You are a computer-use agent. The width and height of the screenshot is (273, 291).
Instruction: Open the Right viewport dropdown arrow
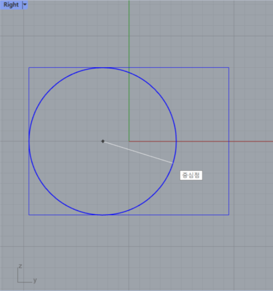[x=25, y=5]
